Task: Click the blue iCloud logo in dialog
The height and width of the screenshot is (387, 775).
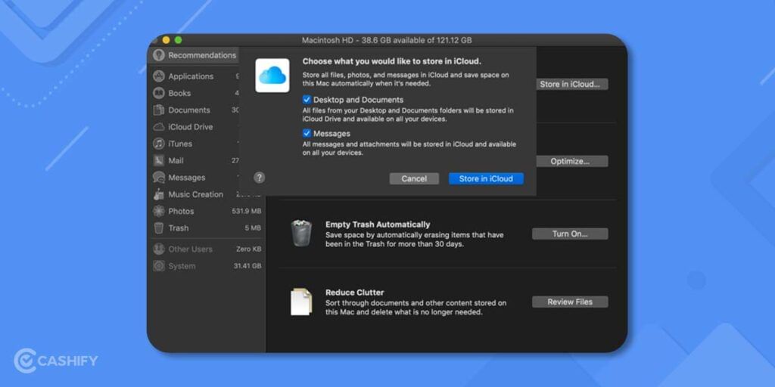Action: click(x=272, y=76)
